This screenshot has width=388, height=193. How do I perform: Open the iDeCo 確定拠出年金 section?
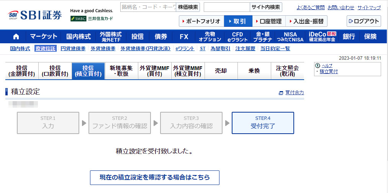point(322,37)
